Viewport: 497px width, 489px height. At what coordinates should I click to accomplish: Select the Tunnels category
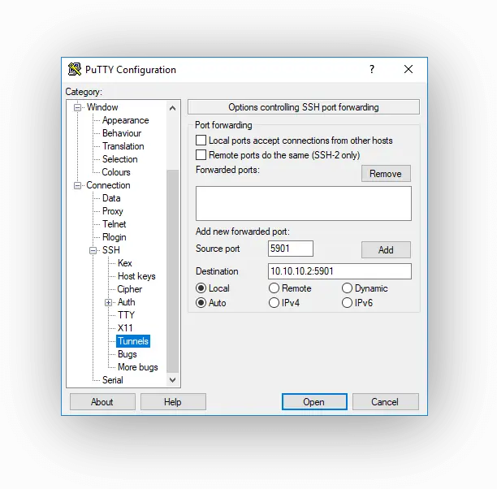133,341
